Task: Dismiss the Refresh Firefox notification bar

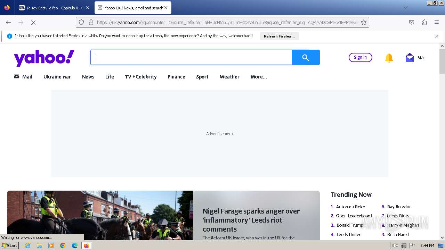Action: (x=437, y=36)
